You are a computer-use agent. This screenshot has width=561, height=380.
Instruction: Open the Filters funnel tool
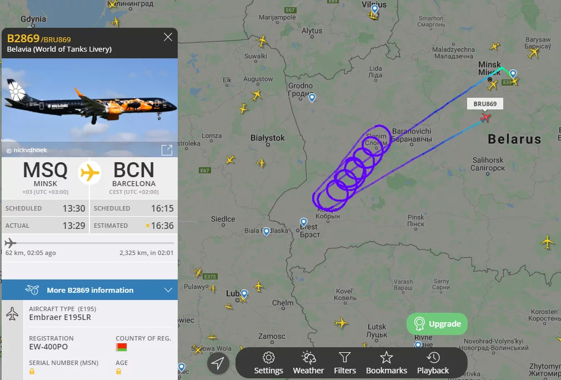tap(345, 363)
